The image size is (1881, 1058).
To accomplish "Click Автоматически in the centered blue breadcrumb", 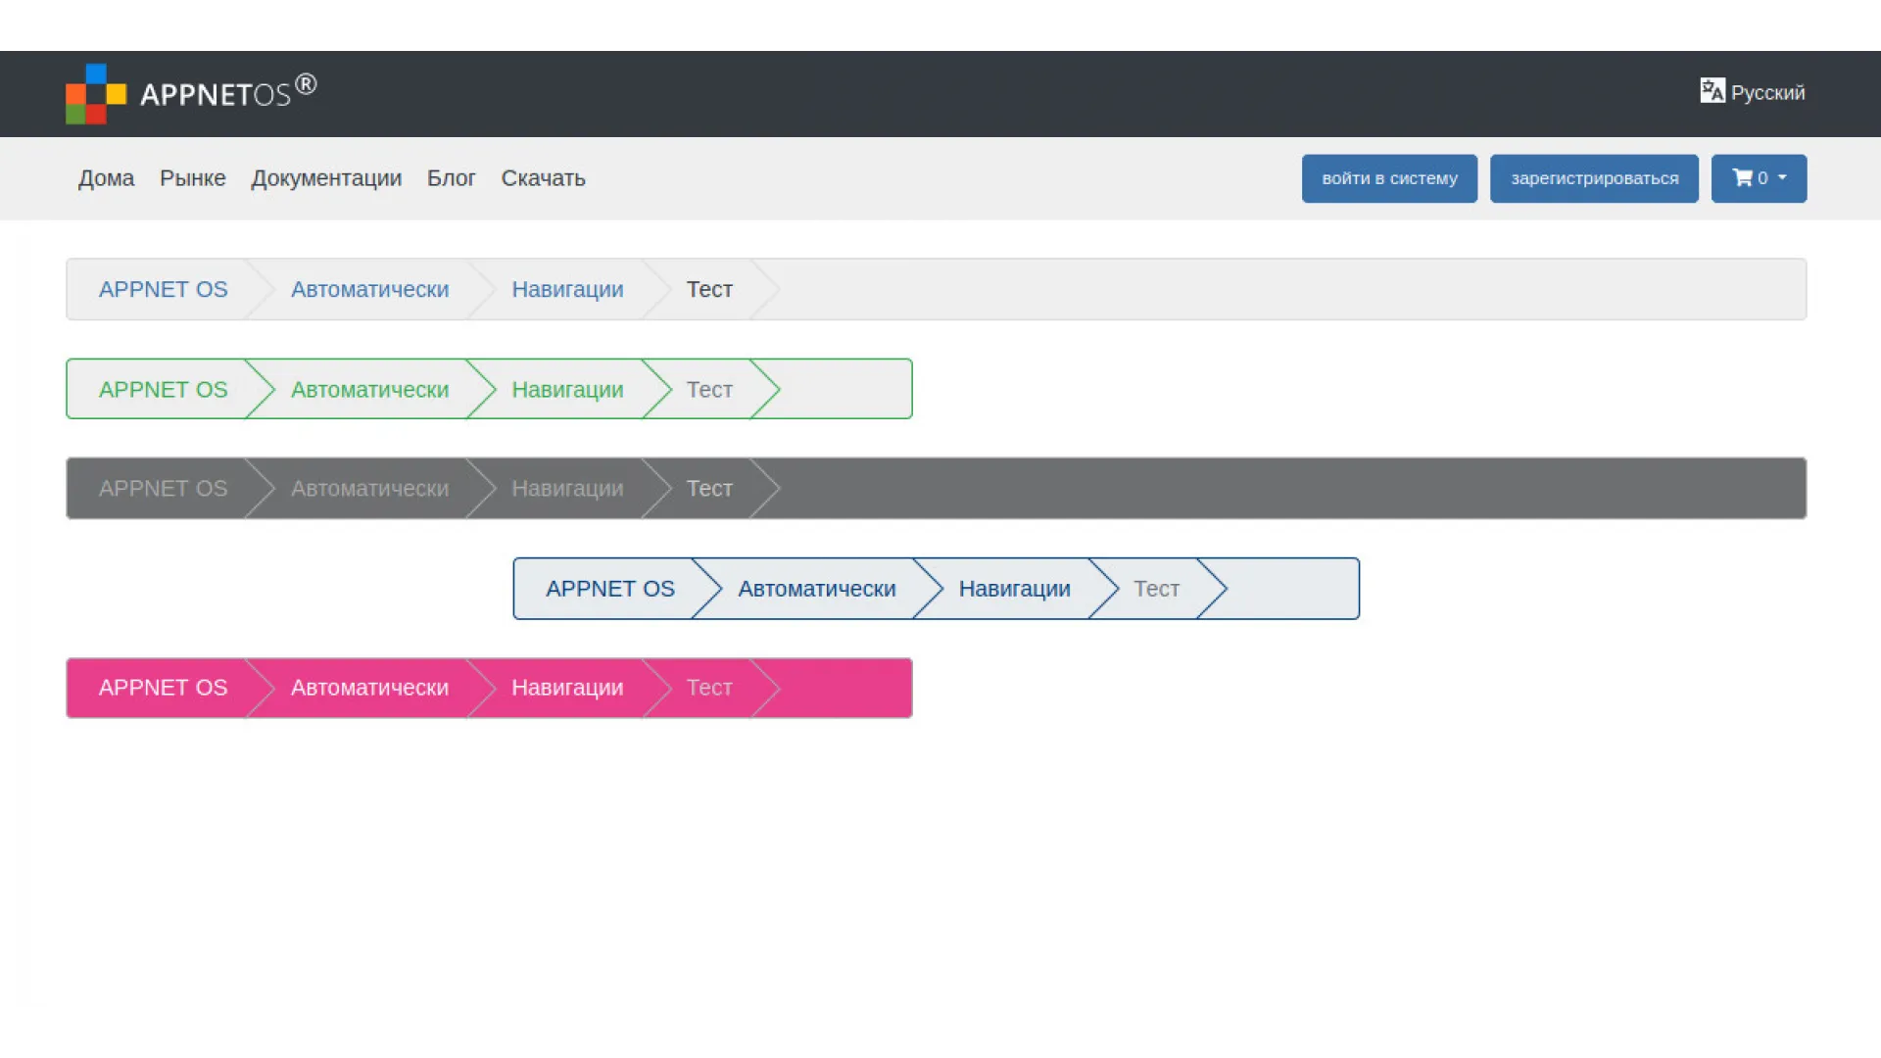I will pos(817,589).
